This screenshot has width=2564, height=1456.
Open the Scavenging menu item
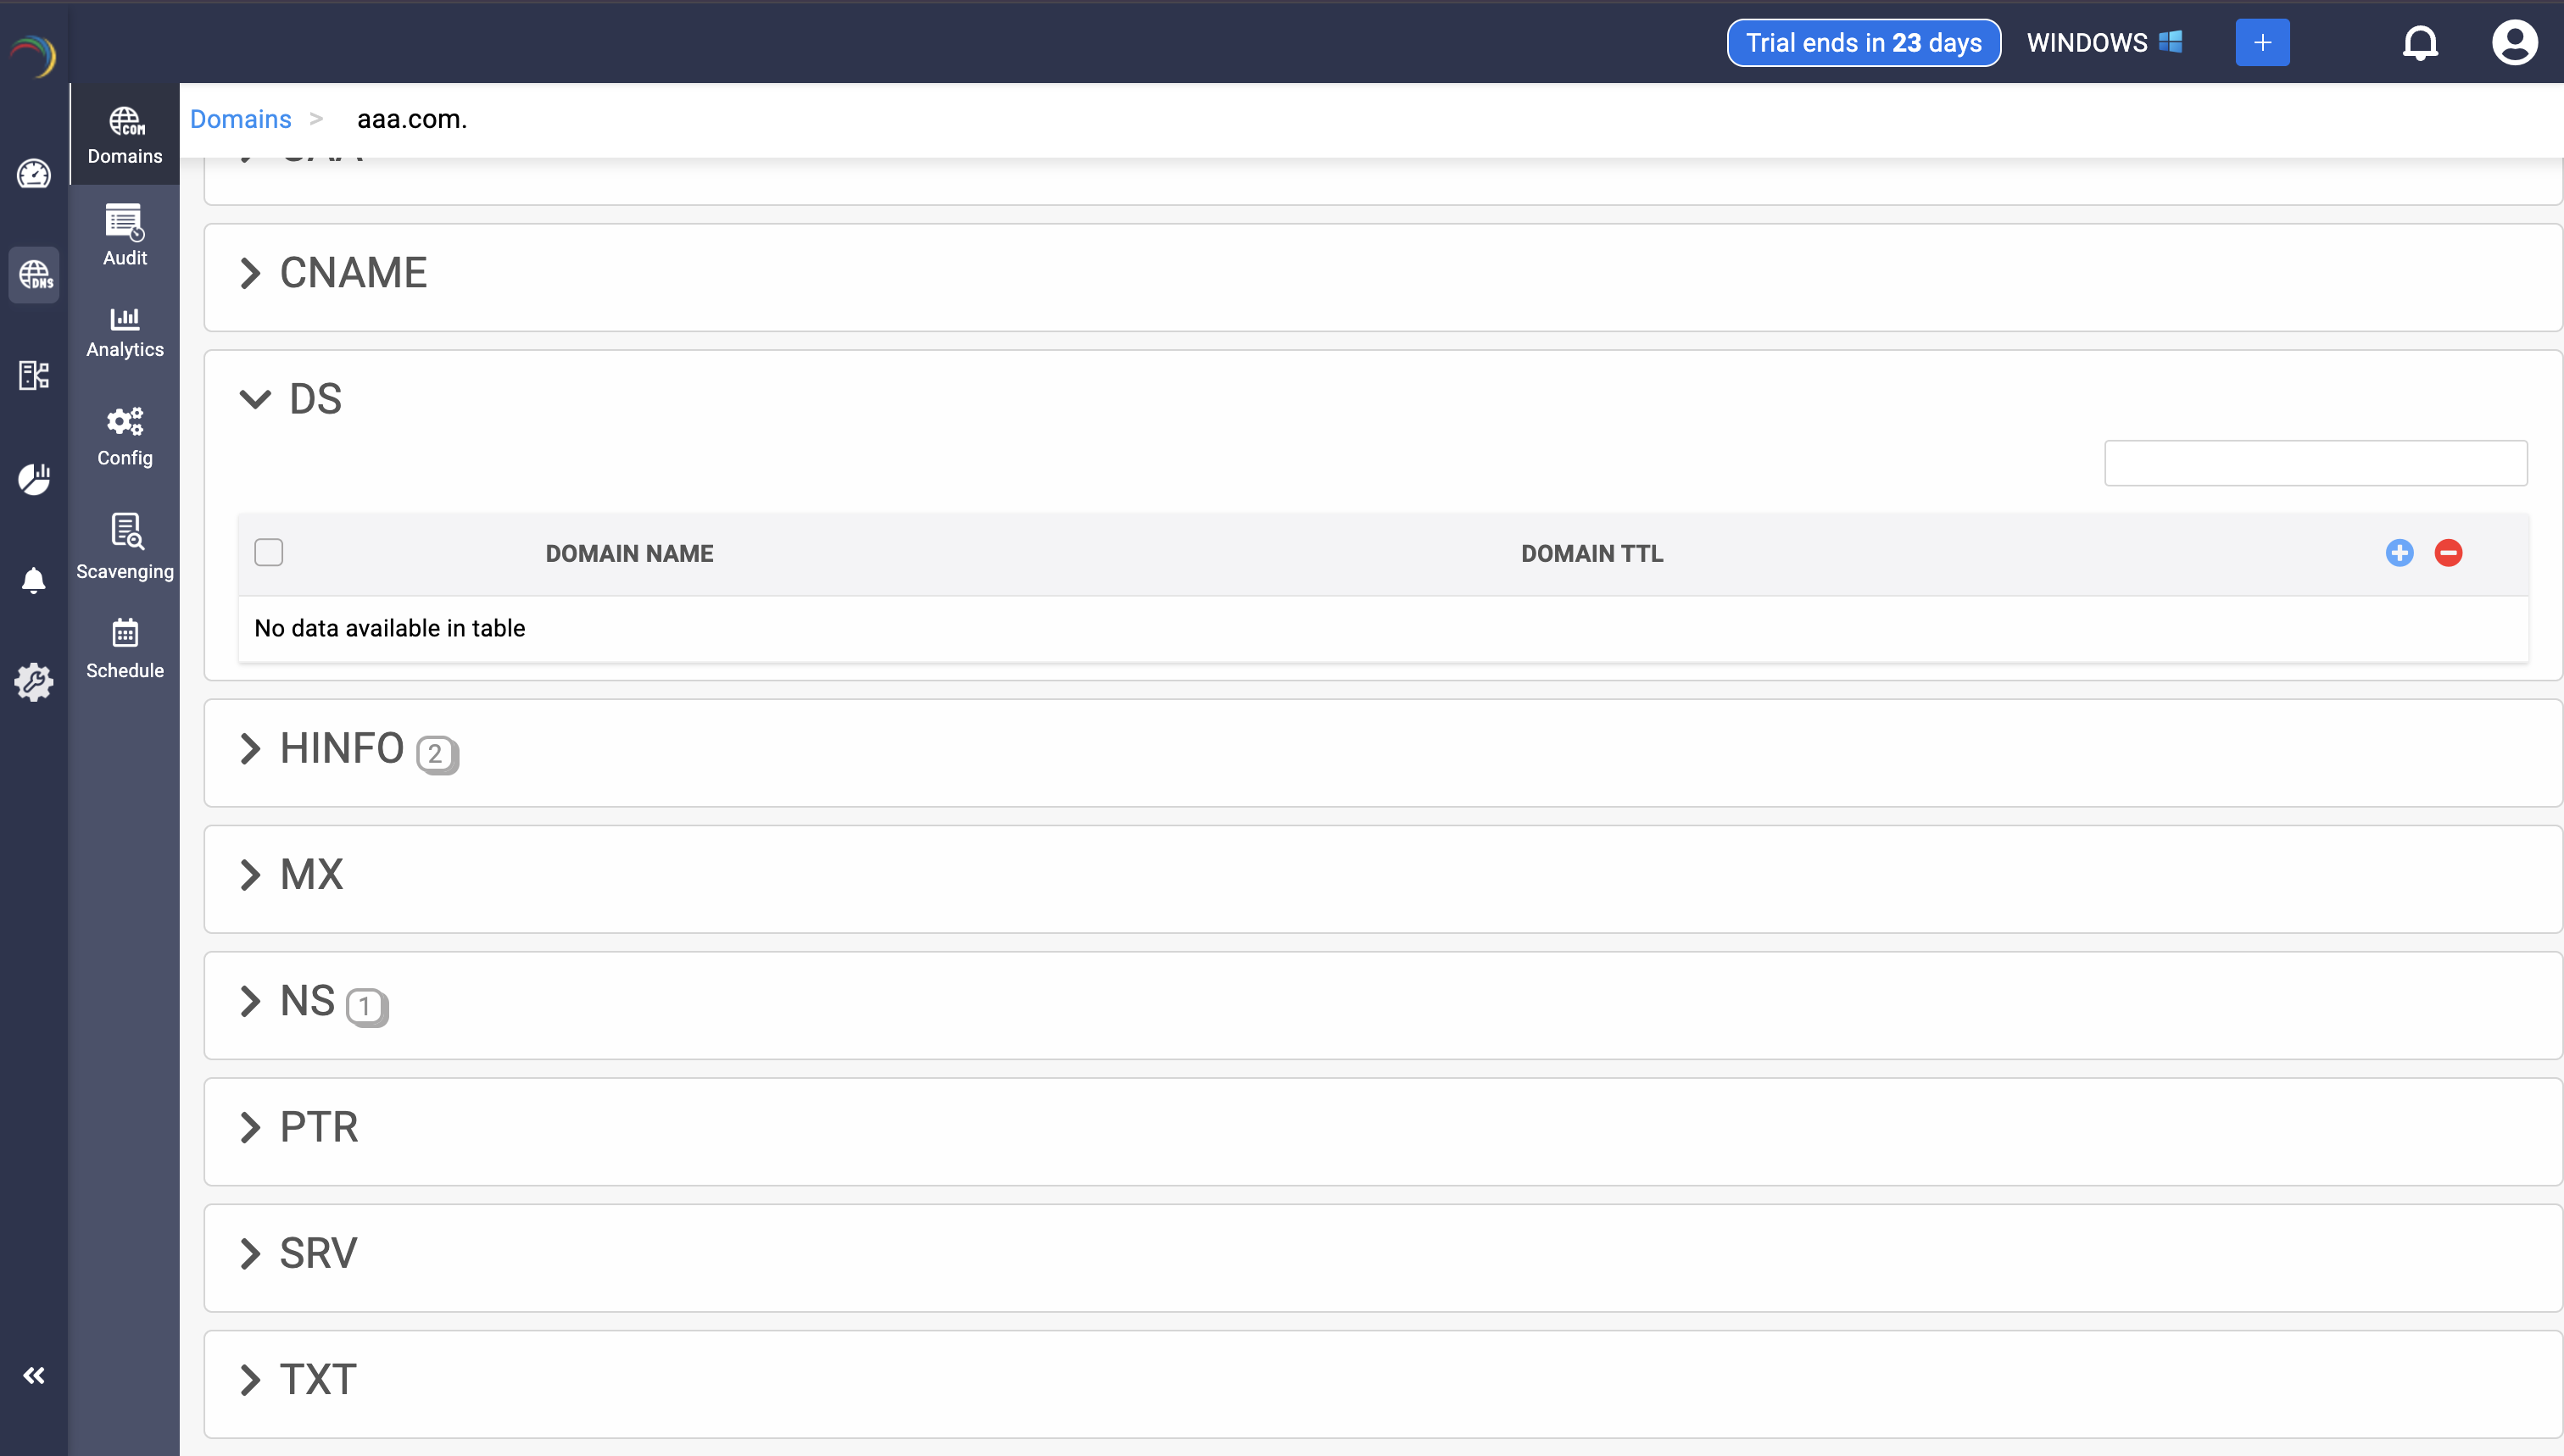tap(125, 547)
